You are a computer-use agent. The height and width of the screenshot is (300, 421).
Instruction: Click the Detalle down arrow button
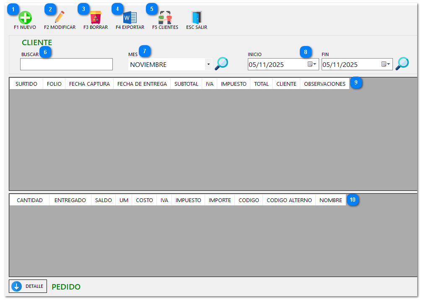[28, 286]
